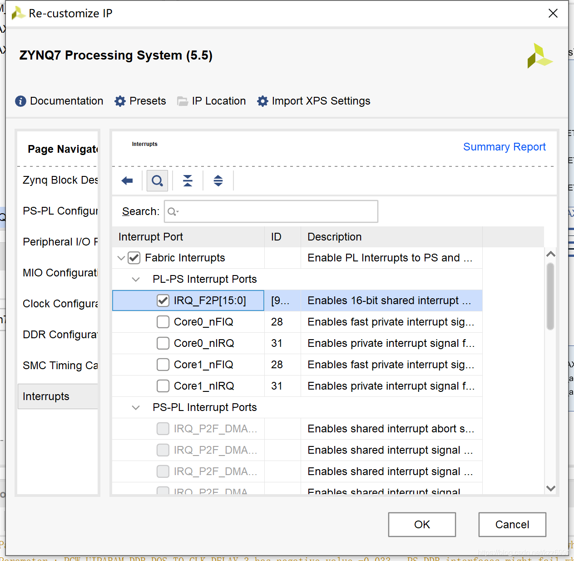Open Documentation info icon
The height and width of the screenshot is (561, 574).
(20, 101)
